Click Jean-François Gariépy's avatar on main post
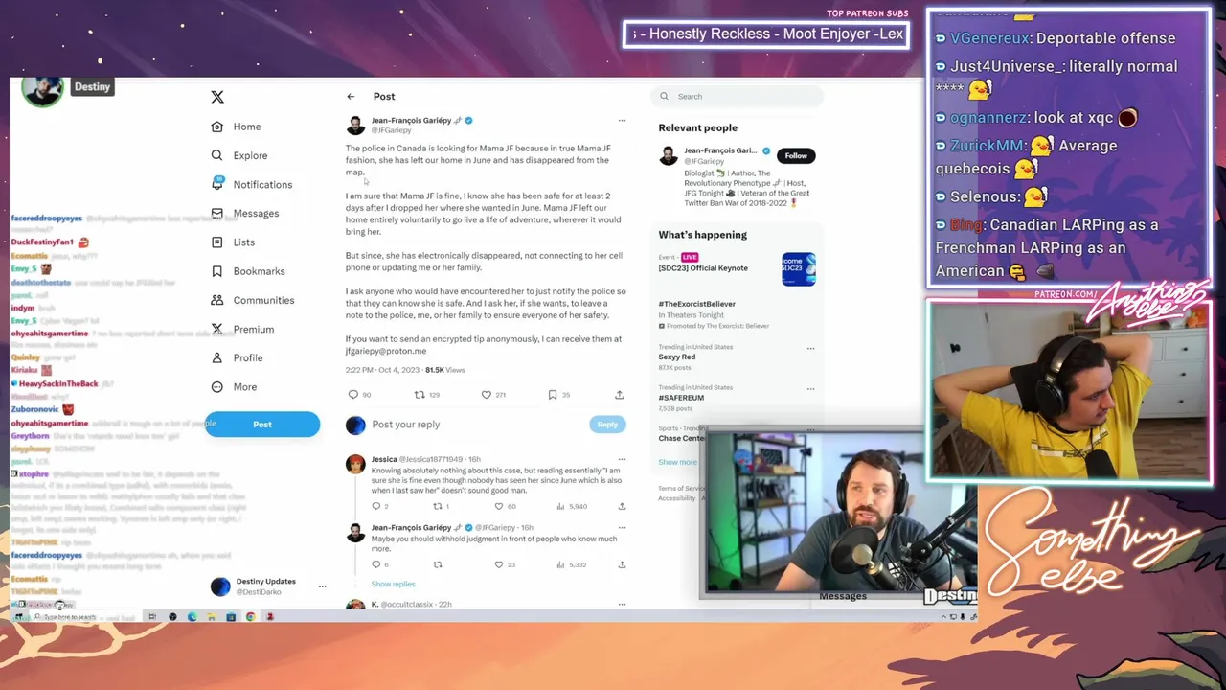This screenshot has height=690, width=1226. [x=355, y=126]
